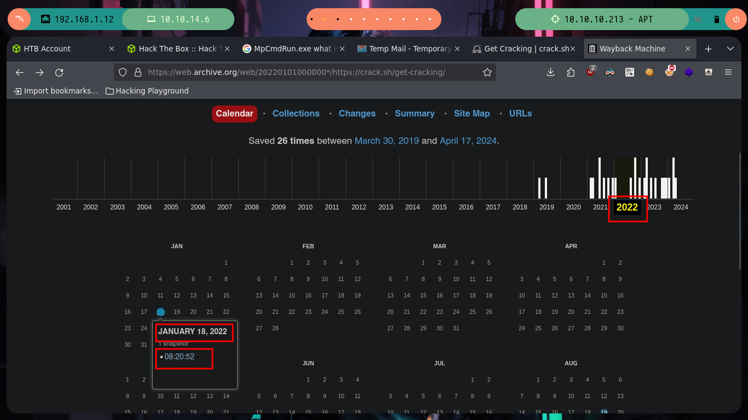Open the shield tracking protection icon

[123, 72]
